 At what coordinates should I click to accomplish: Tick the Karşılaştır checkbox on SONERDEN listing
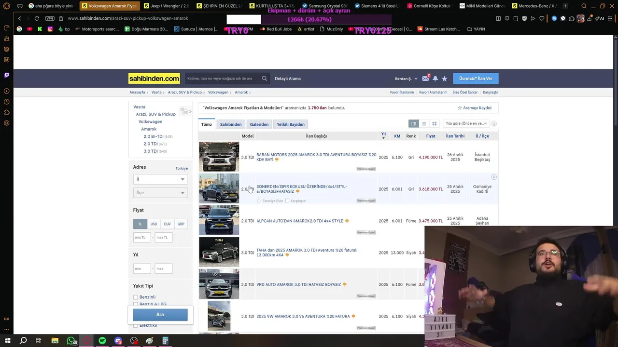[x=287, y=200]
